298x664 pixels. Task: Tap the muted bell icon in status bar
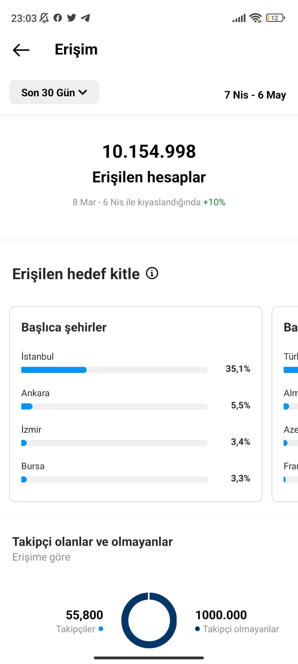[x=44, y=18]
